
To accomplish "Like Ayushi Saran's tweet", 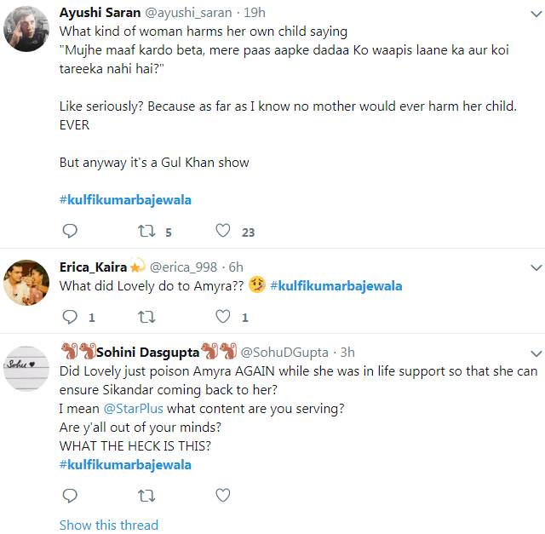I will tap(223, 231).
